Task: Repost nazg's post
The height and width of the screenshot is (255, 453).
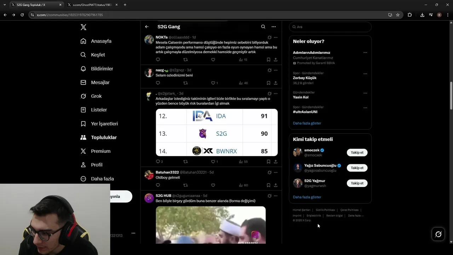Action: point(185,83)
